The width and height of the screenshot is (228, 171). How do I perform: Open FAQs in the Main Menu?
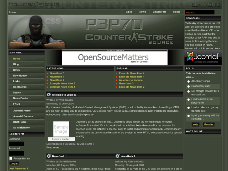(26, 104)
